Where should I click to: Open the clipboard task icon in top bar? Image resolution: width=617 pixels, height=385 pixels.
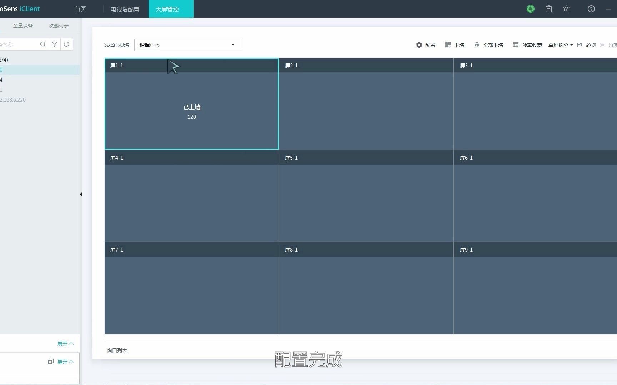(x=548, y=9)
